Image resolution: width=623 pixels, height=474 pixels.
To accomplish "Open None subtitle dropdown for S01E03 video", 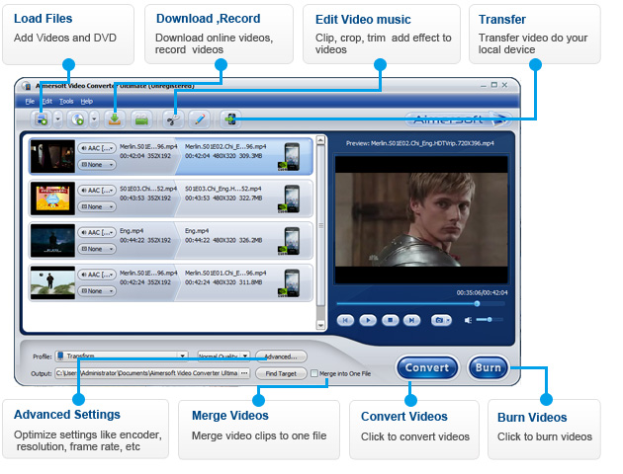I will (x=97, y=206).
